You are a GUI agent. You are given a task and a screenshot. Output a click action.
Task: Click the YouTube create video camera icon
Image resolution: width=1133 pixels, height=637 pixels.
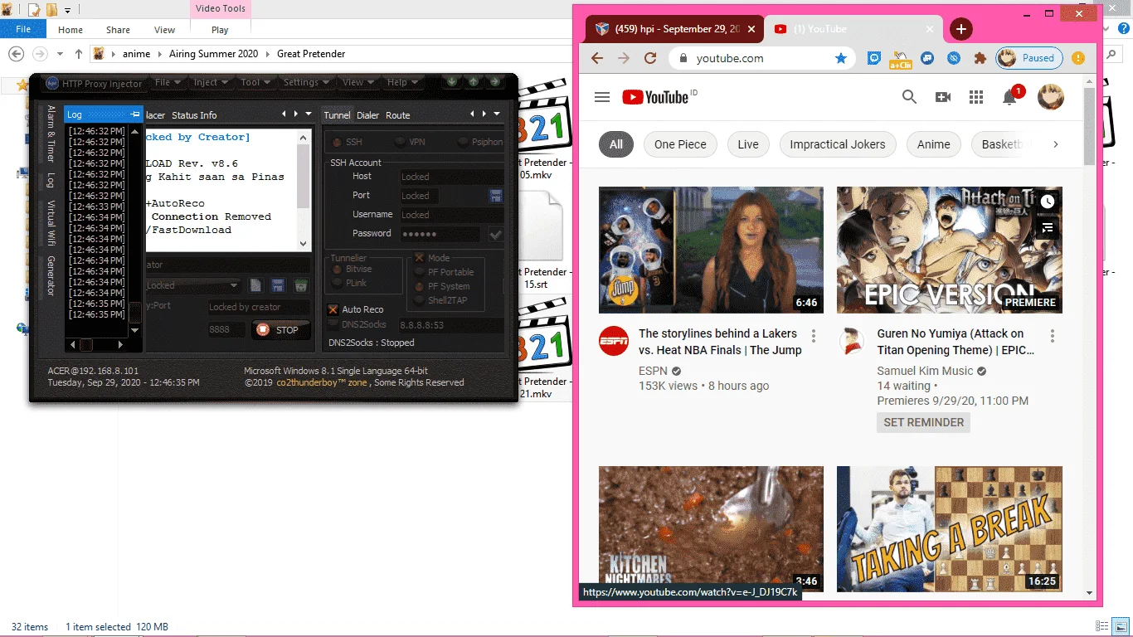click(943, 97)
